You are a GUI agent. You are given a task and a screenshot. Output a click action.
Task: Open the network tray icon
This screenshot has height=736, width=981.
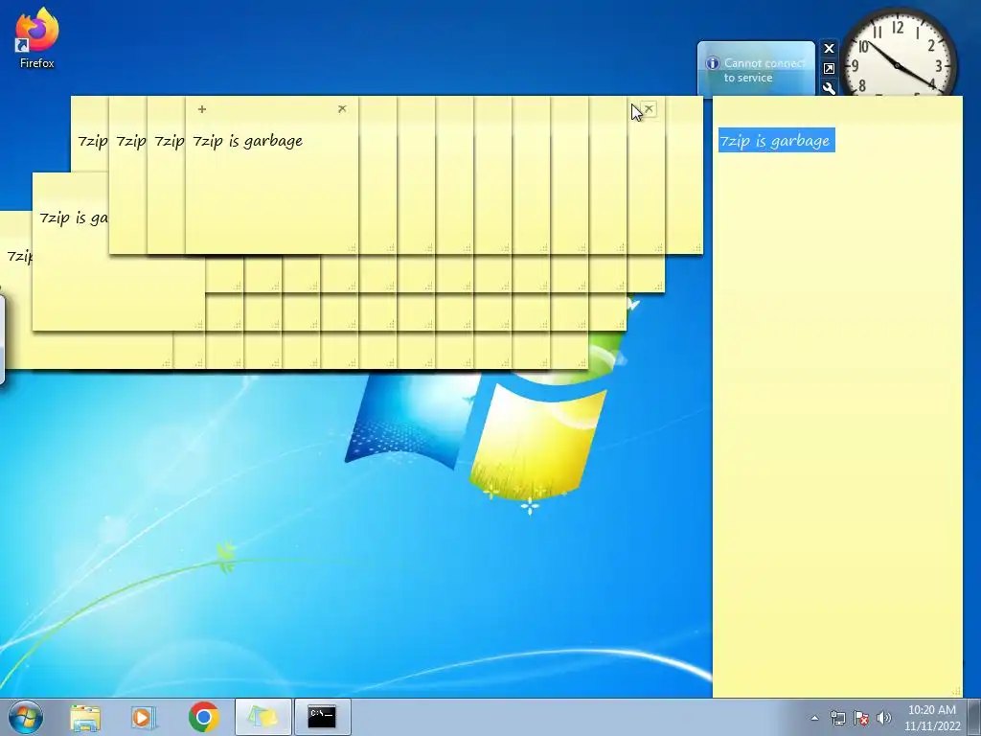point(837,718)
